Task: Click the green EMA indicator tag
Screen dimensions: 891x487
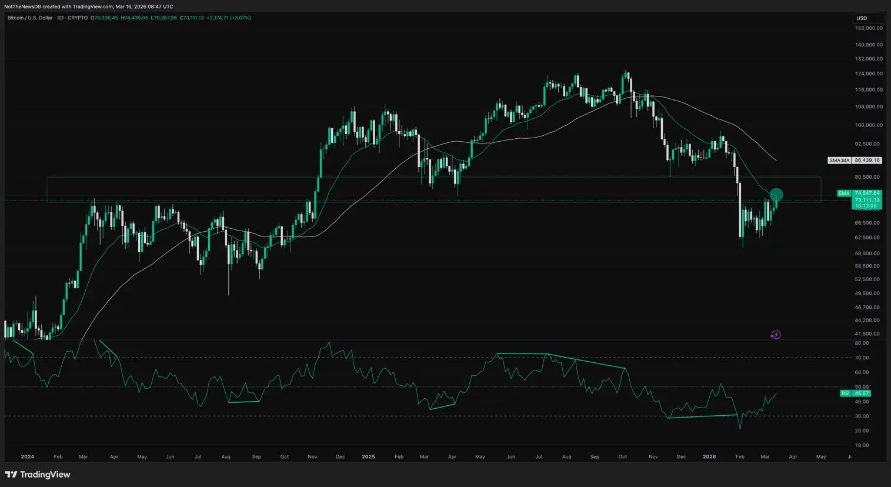Action: coord(844,193)
